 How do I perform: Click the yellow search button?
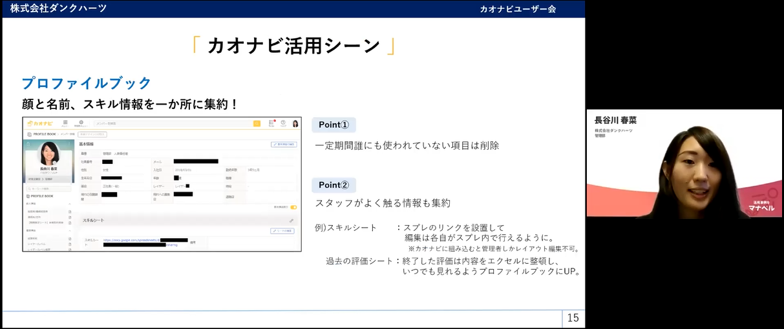[257, 123]
